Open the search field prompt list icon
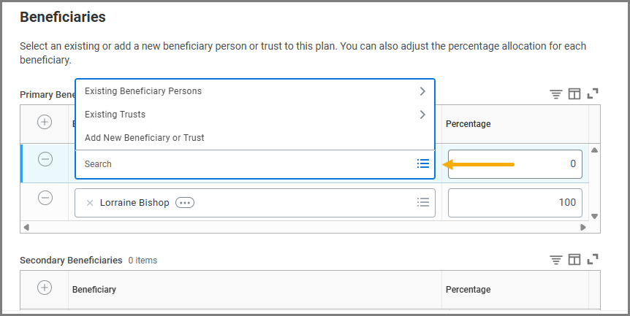 [422, 164]
